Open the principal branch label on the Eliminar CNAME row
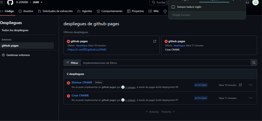262x121 pixels. tap(201, 85)
